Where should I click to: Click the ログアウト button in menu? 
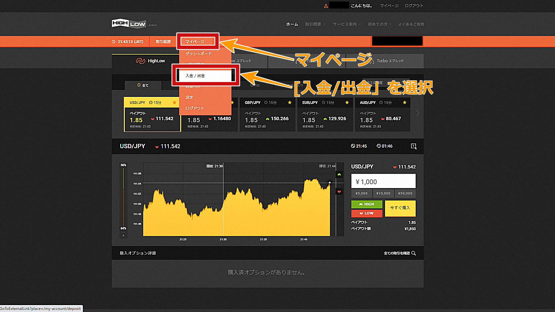195,108
